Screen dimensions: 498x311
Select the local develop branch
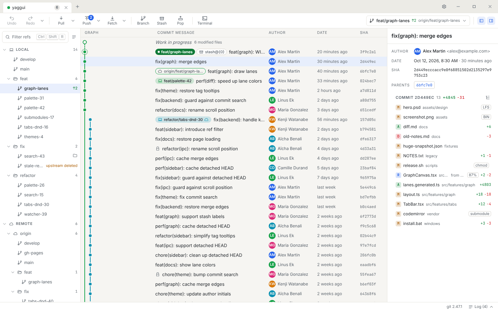pyautogui.click(x=40, y=59)
